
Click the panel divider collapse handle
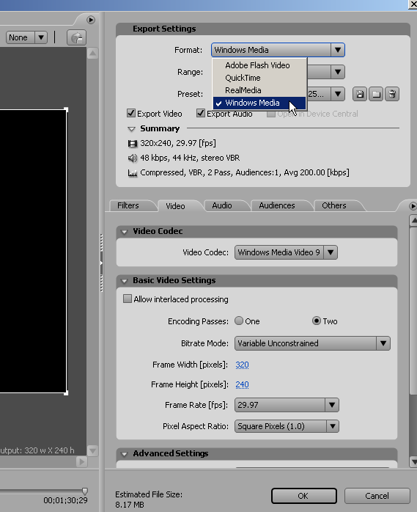click(101, 263)
